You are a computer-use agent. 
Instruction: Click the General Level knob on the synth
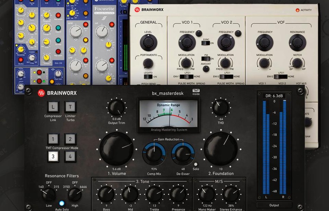[x=148, y=43]
